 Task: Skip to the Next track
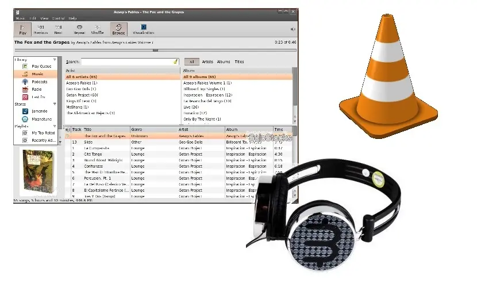coord(58,29)
